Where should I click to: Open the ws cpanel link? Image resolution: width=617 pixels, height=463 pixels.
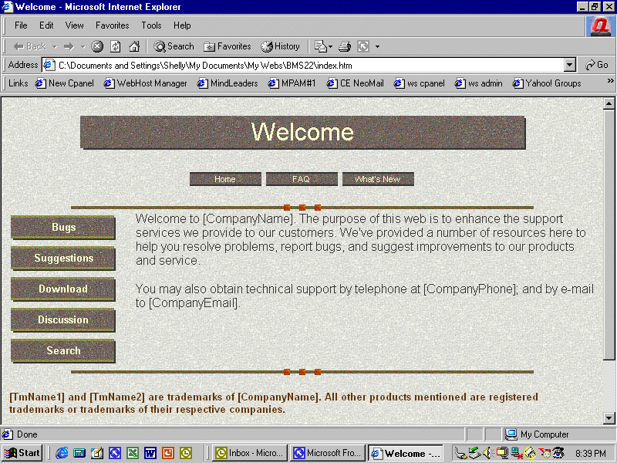[419, 83]
